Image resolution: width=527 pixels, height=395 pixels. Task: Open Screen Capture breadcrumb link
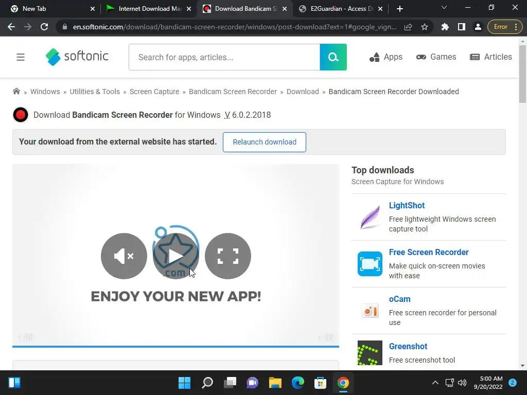154,92
